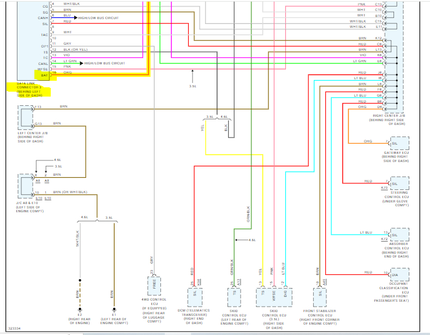The width and height of the screenshot is (430, 335).
Task: Select the Occupant Classification ECU DIA box
Action: coord(399,274)
